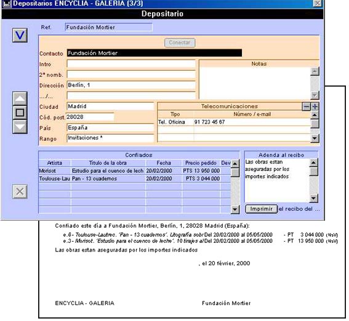The height and width of the screenshot is (321, 349).
Task: Click the Ref. field with Fundación Mortier
Action: 109,27
